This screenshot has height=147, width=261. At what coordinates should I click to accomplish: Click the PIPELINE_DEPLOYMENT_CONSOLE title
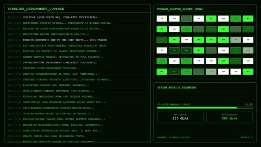pos(36,9)
